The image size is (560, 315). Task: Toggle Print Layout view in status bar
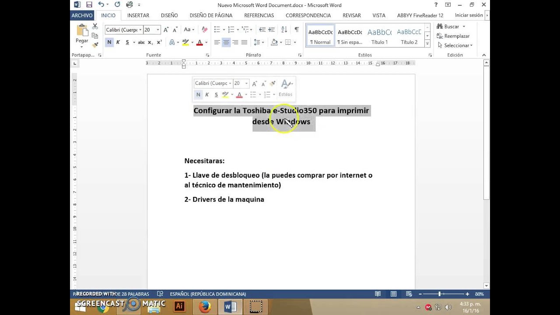pyautogui.click(x=393, y=294)
